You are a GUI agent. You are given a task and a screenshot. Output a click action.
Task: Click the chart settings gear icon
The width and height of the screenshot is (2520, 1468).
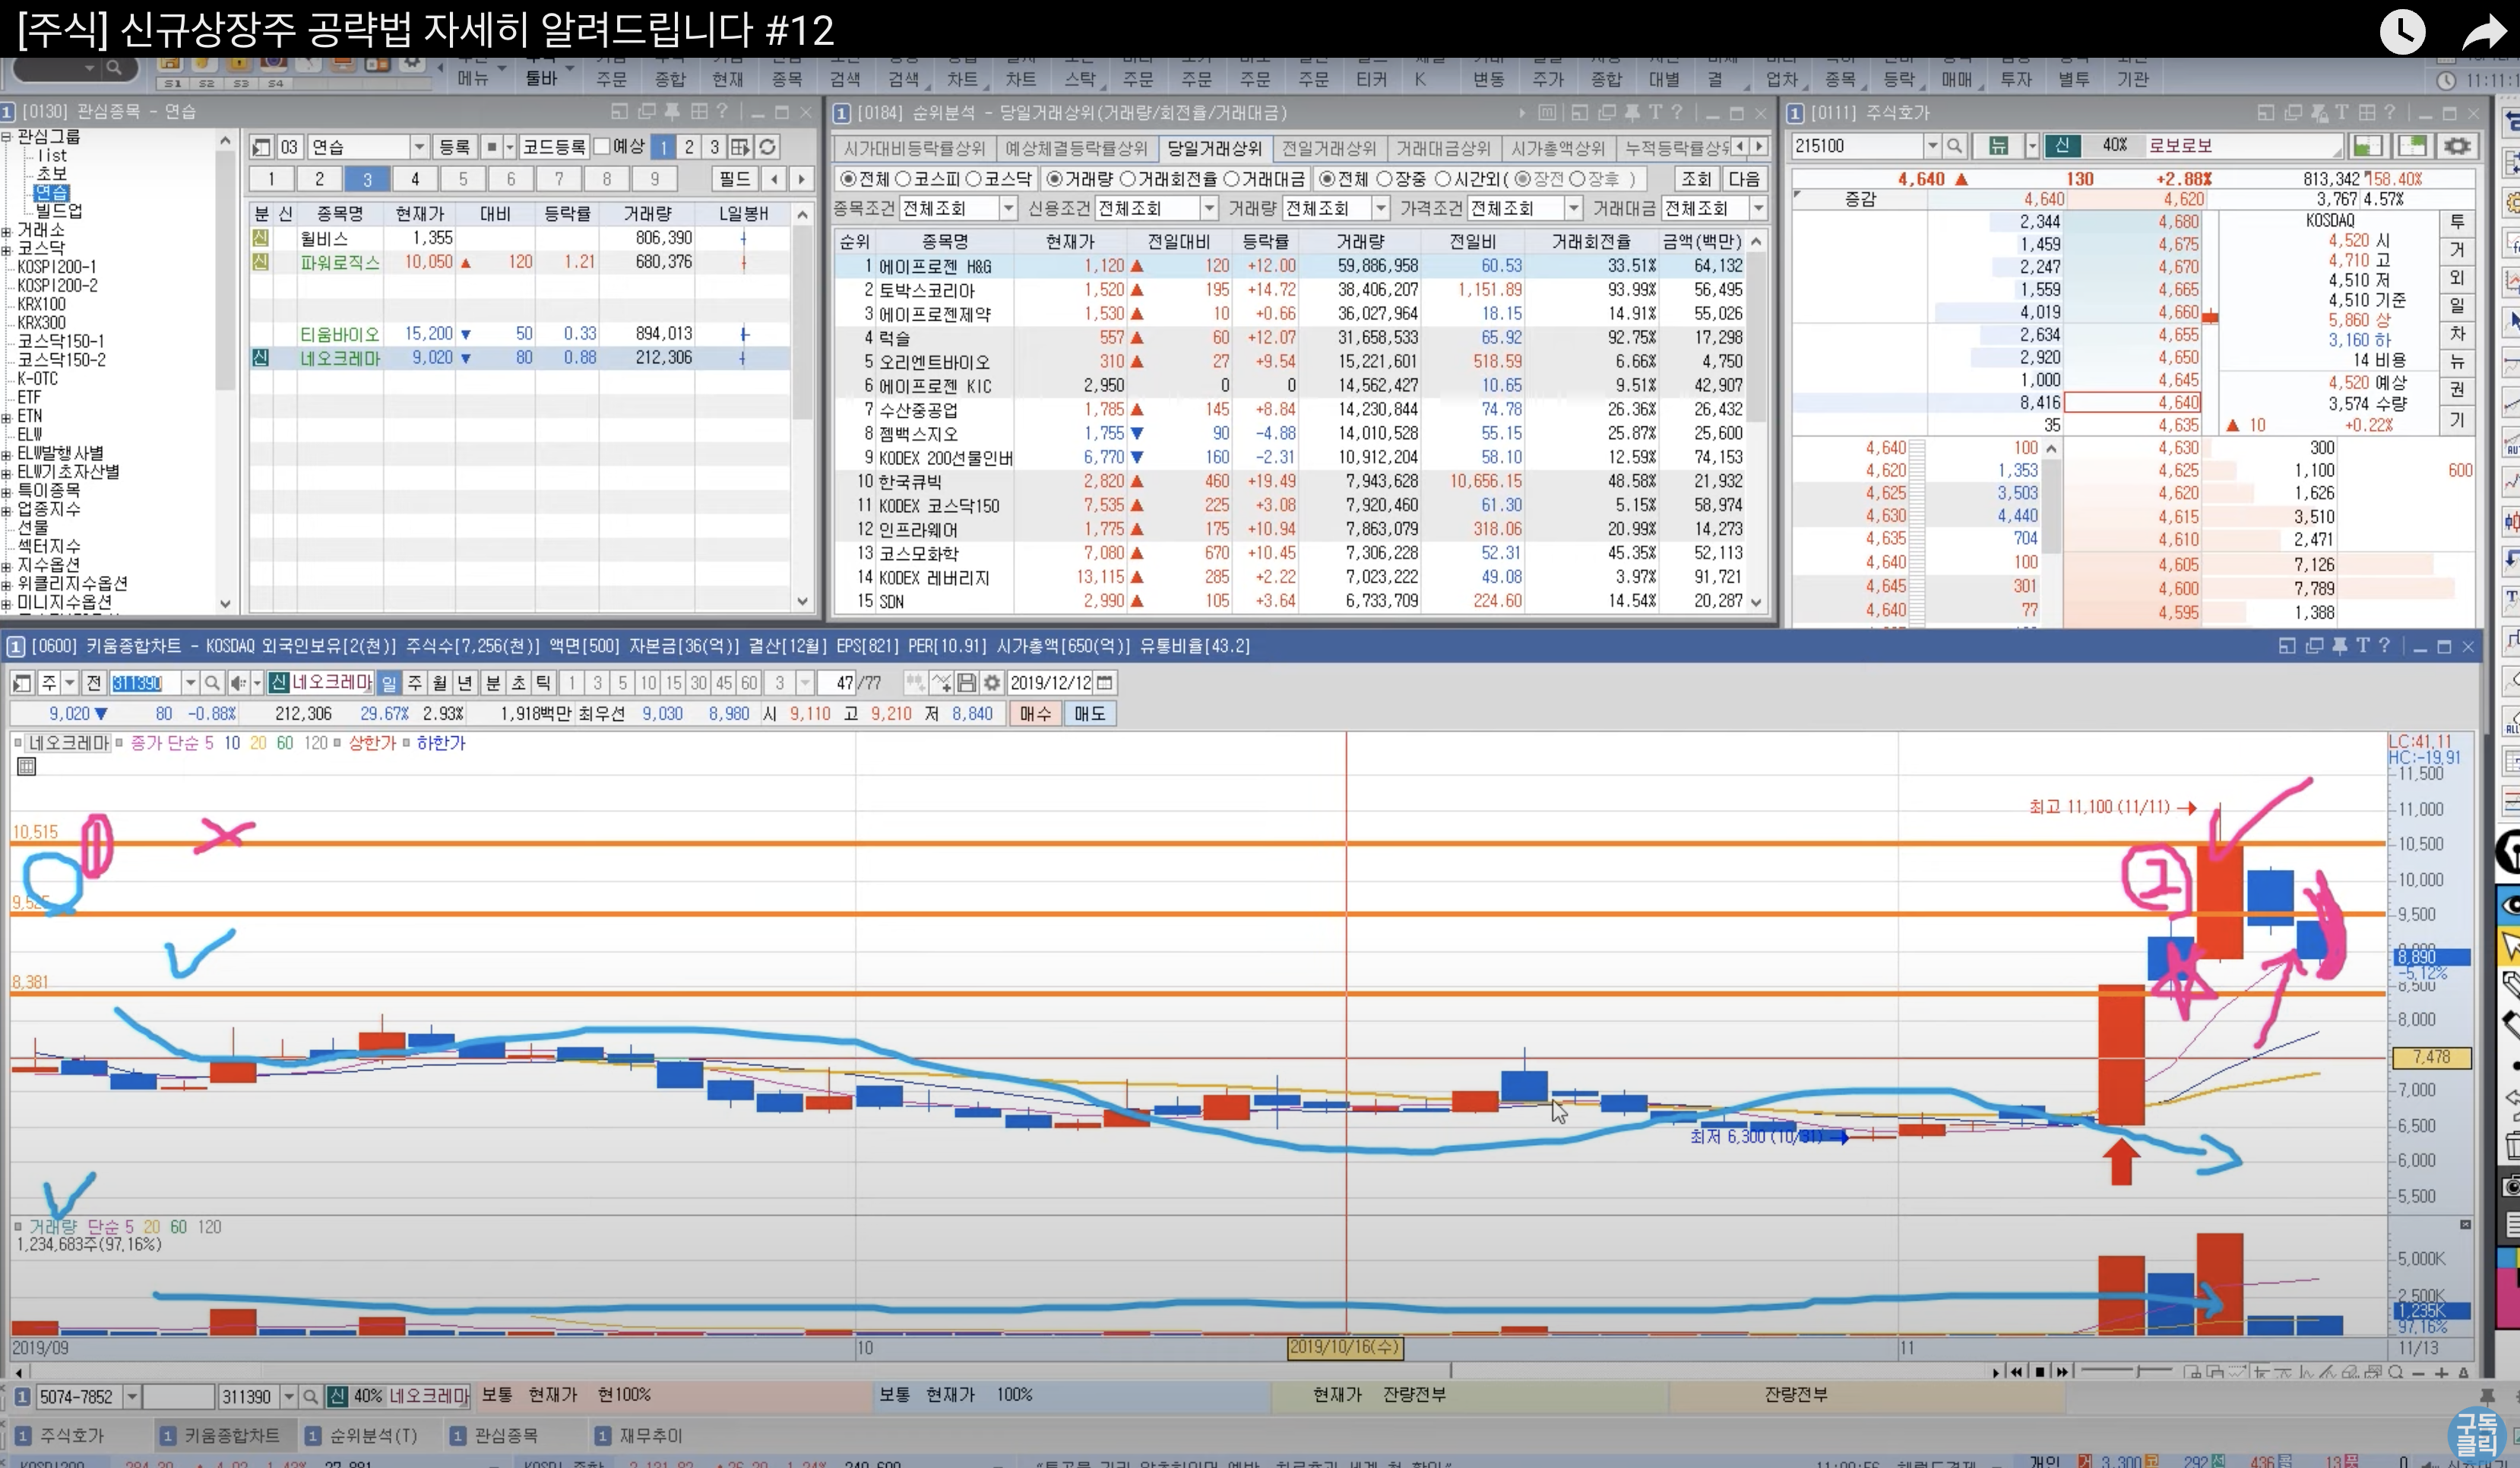tap(991, 683)
